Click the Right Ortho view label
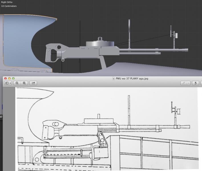The height and width of the screenshot is (171, 202). tap(7, 2)
